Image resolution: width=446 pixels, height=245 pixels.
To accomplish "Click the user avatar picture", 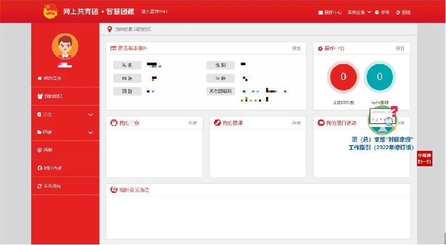I will click(65, 47).
